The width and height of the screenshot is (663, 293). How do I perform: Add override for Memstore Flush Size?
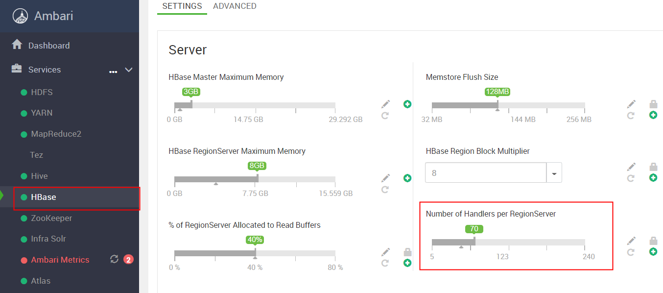[653, 115]
